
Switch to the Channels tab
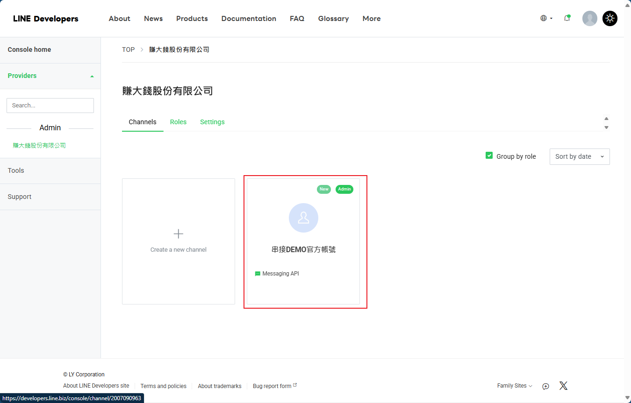[x=143, y=122]
